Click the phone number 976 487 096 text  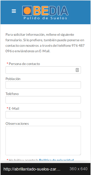pos(45,48)
